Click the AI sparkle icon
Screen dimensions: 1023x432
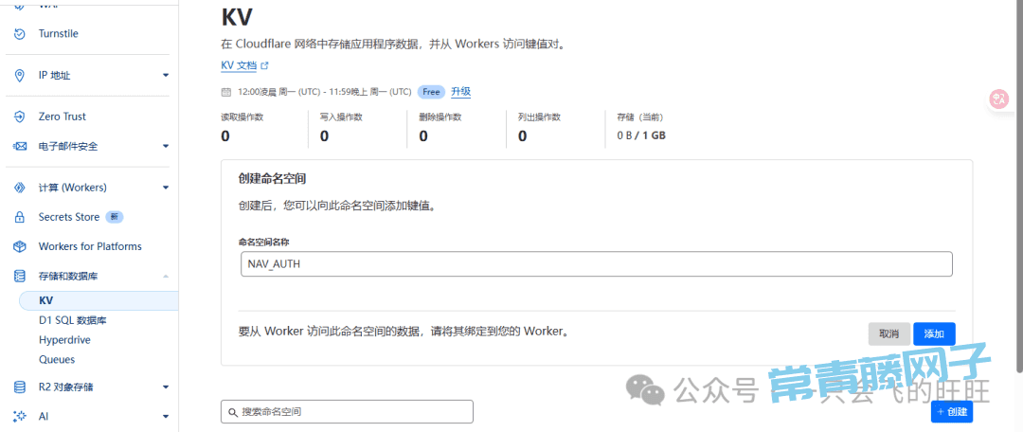(x=20, y=416)
